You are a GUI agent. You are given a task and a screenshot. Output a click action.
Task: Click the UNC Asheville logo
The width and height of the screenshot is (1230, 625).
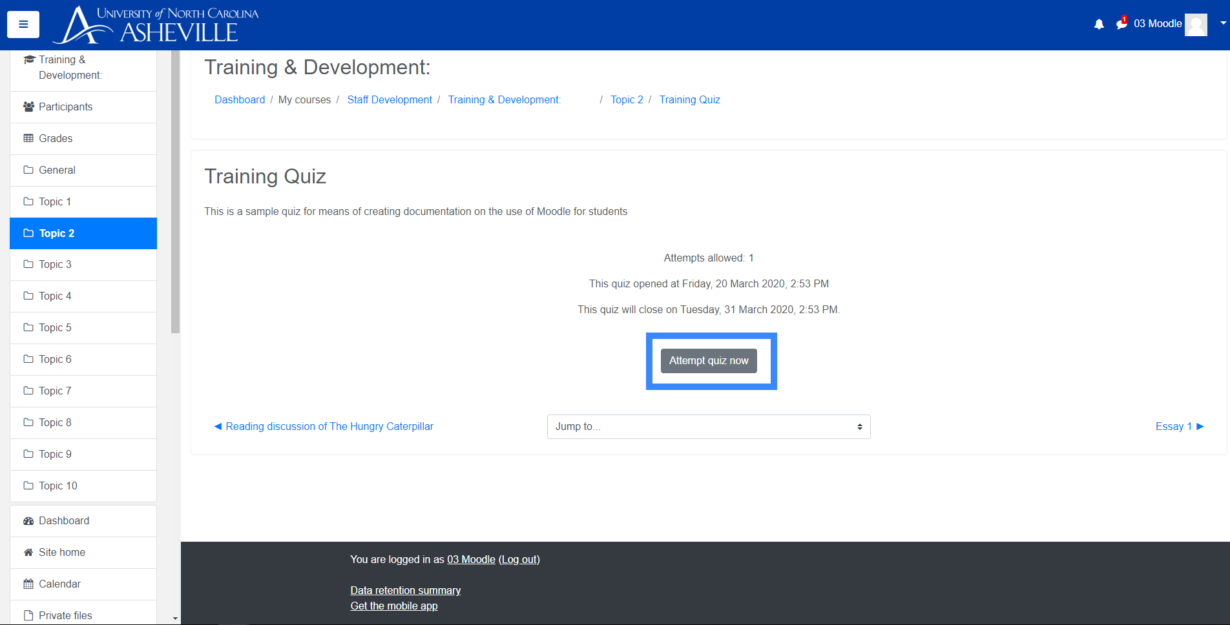[156, 25]
